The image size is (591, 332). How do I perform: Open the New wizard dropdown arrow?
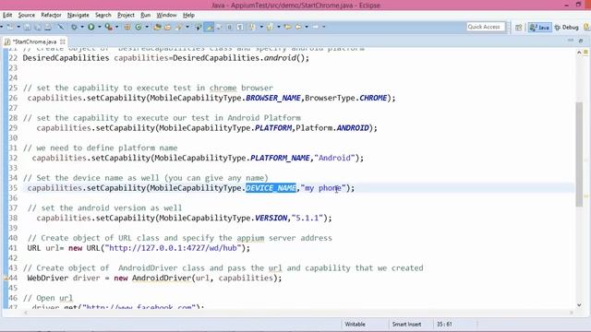click(18, 27)
